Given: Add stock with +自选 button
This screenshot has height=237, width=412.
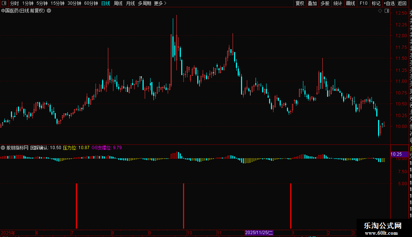Looking at the screenshot, I should pos(389,3).
